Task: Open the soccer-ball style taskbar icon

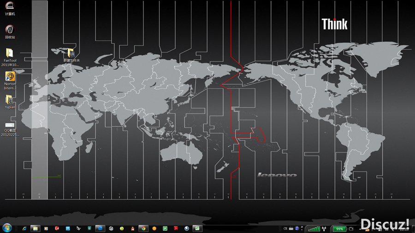Action: [111, 228]
